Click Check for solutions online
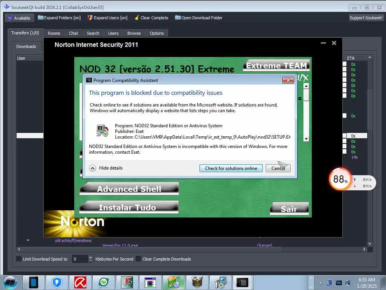 pos(231,168)
